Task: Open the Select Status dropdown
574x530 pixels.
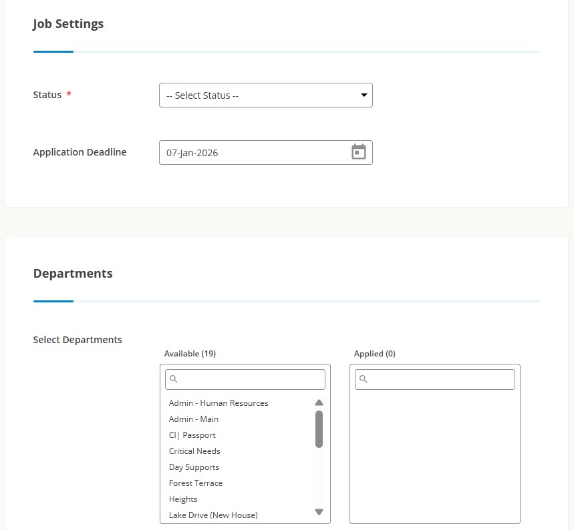Action: coord(266,95)
